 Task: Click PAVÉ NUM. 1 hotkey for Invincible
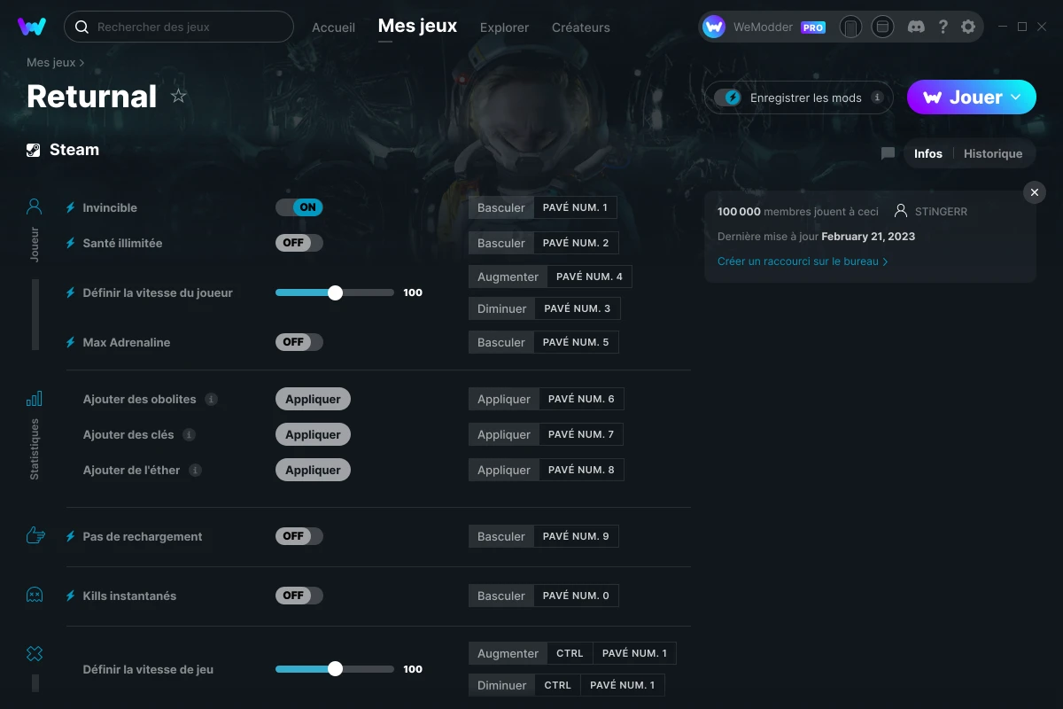click(x=576, y=207)
